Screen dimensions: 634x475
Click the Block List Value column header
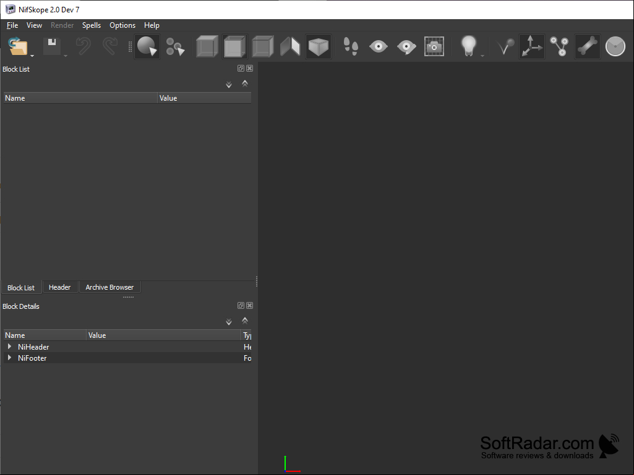point(205,98)
